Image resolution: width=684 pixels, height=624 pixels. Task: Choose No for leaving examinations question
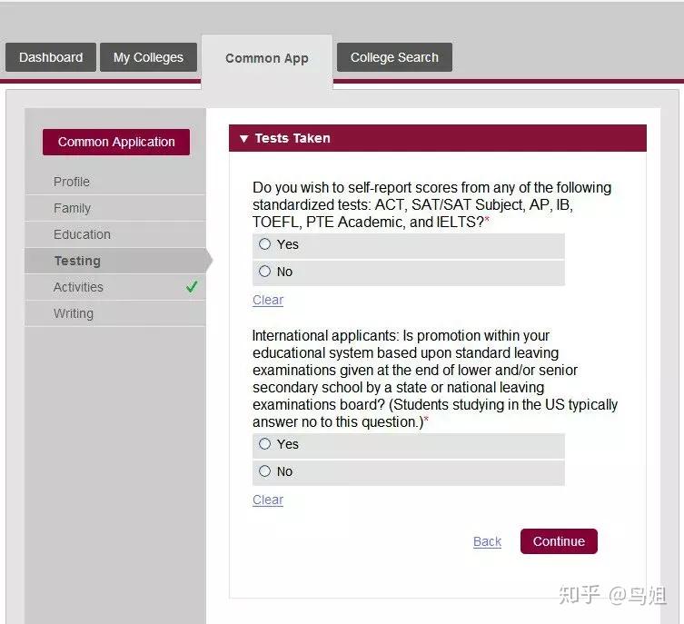(x=265, y=471)
